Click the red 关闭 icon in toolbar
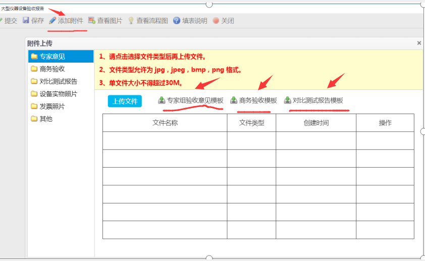 (216, 21)
